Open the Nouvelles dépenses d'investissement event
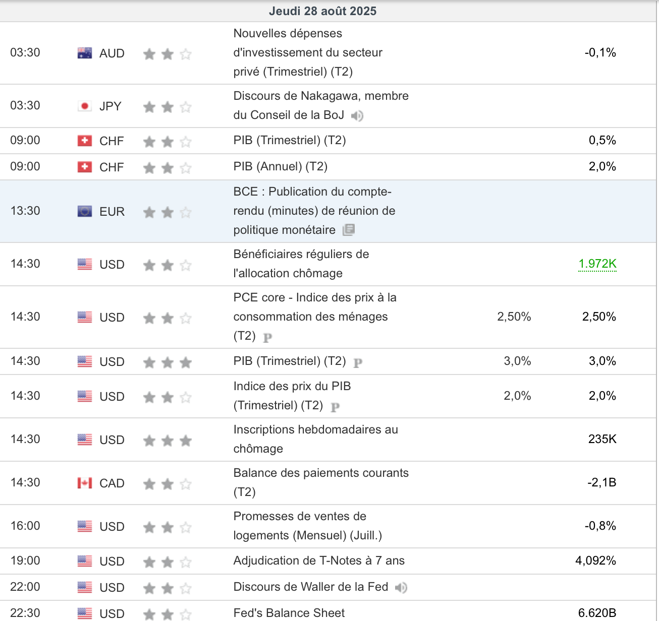Image resolution: width=659 pixels, height=621 pixels. click(x=308, y=52)
